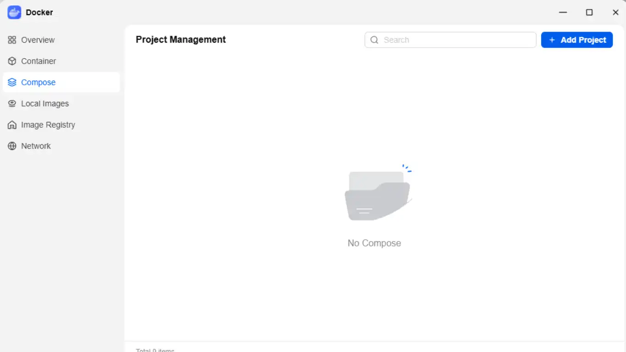This screenshot has width=626, height=352.
Task: Close the Docker window
Action: coord(615,12)
